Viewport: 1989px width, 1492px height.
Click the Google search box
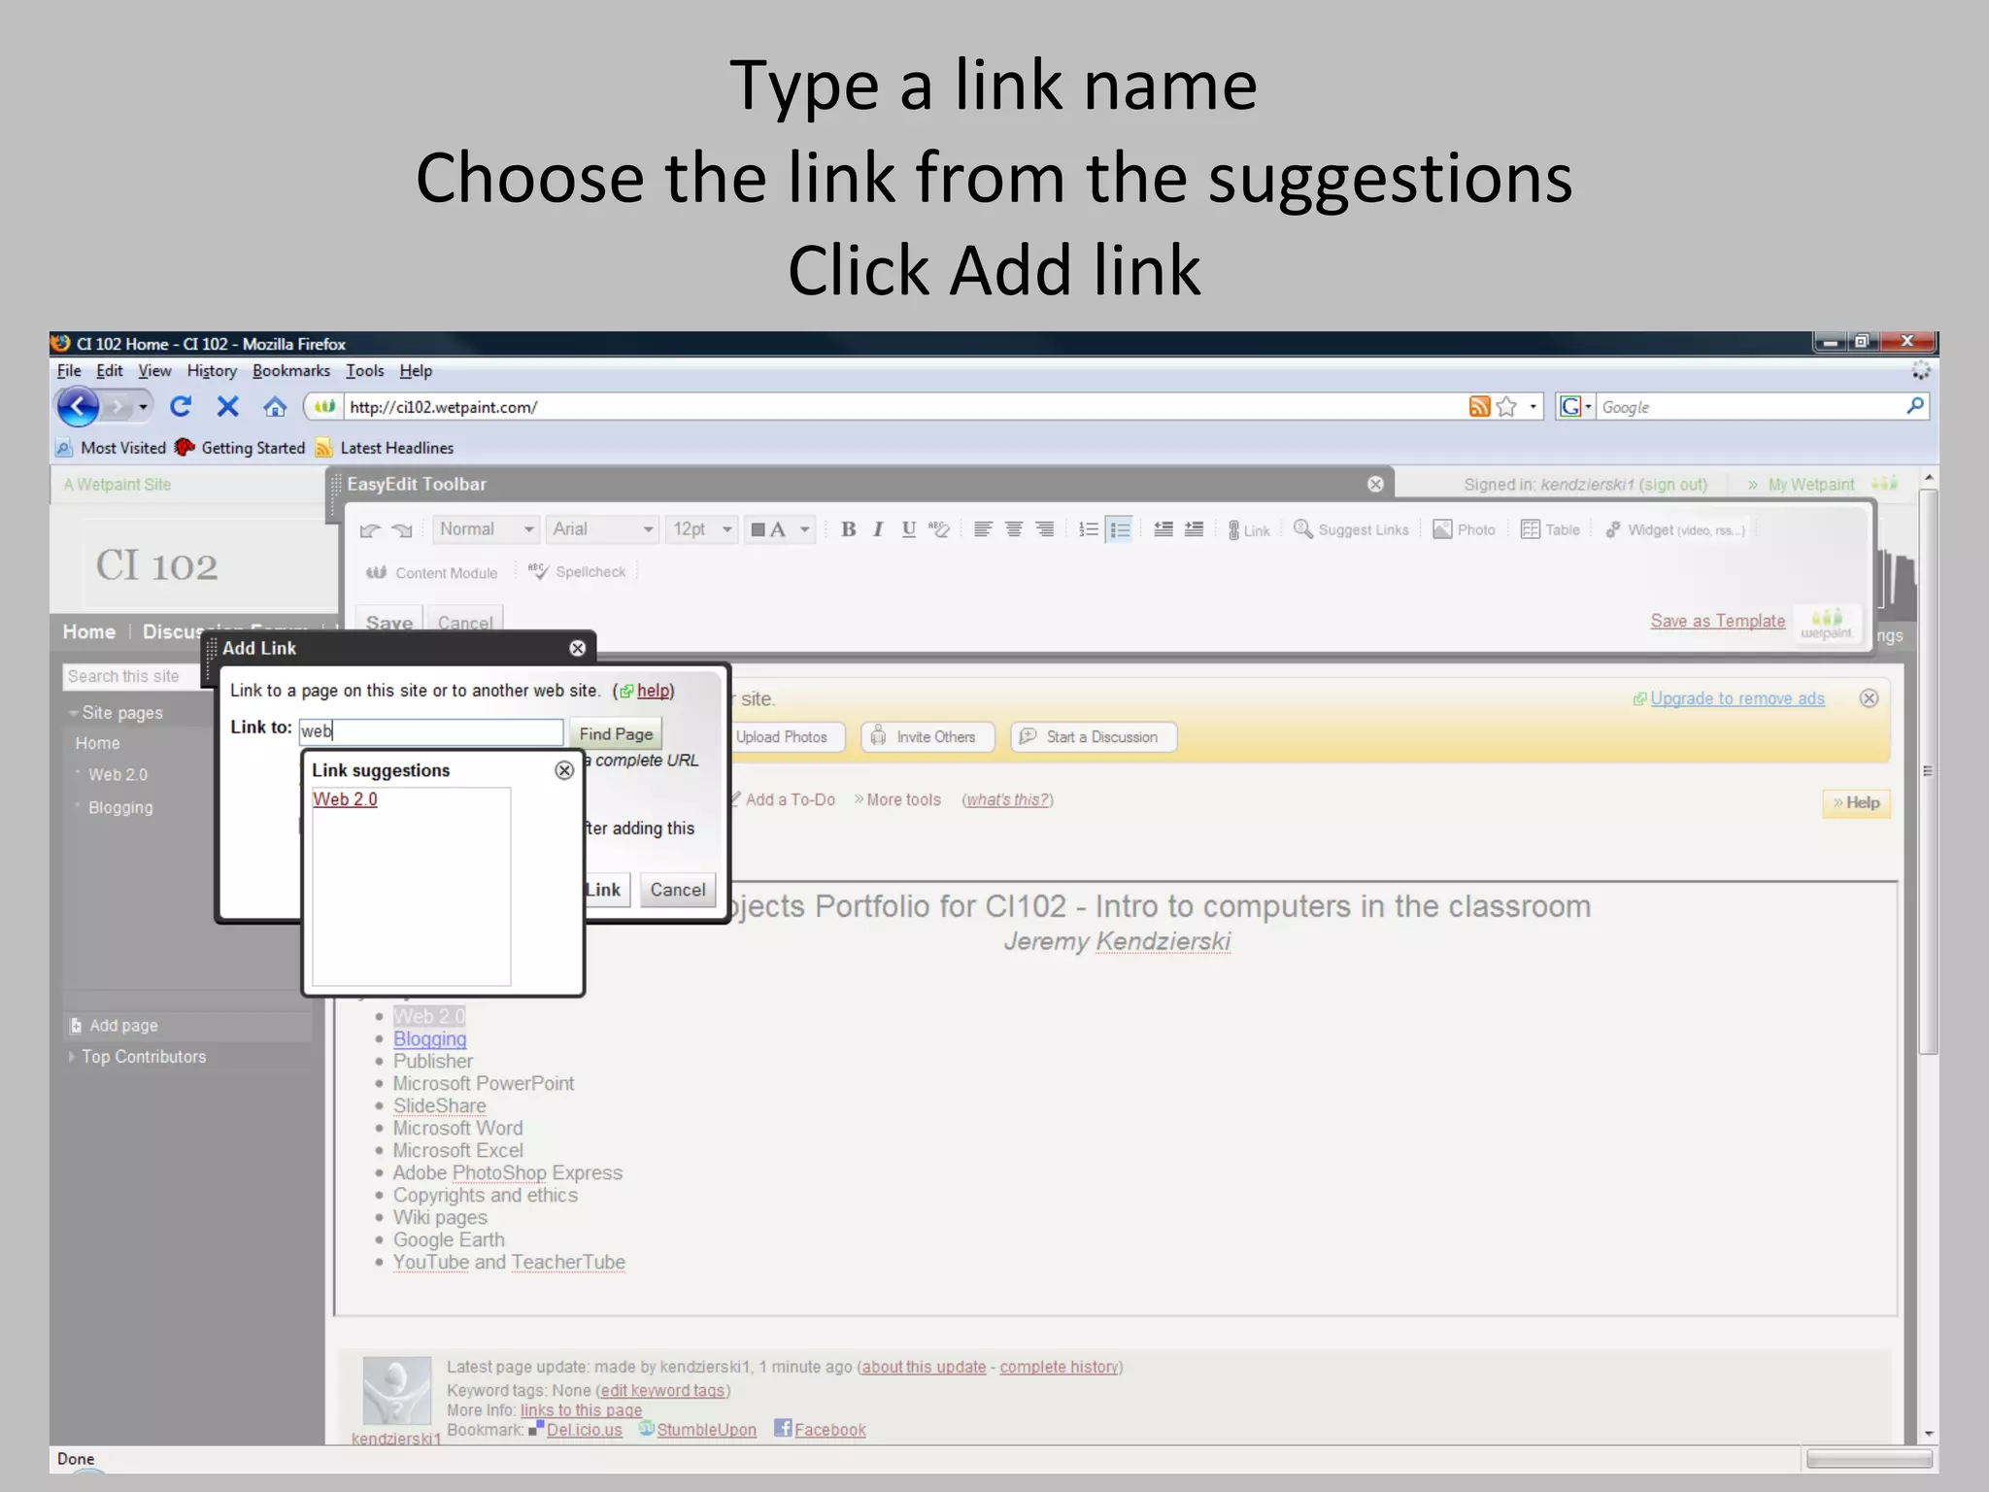click(x=1751, y=407)
